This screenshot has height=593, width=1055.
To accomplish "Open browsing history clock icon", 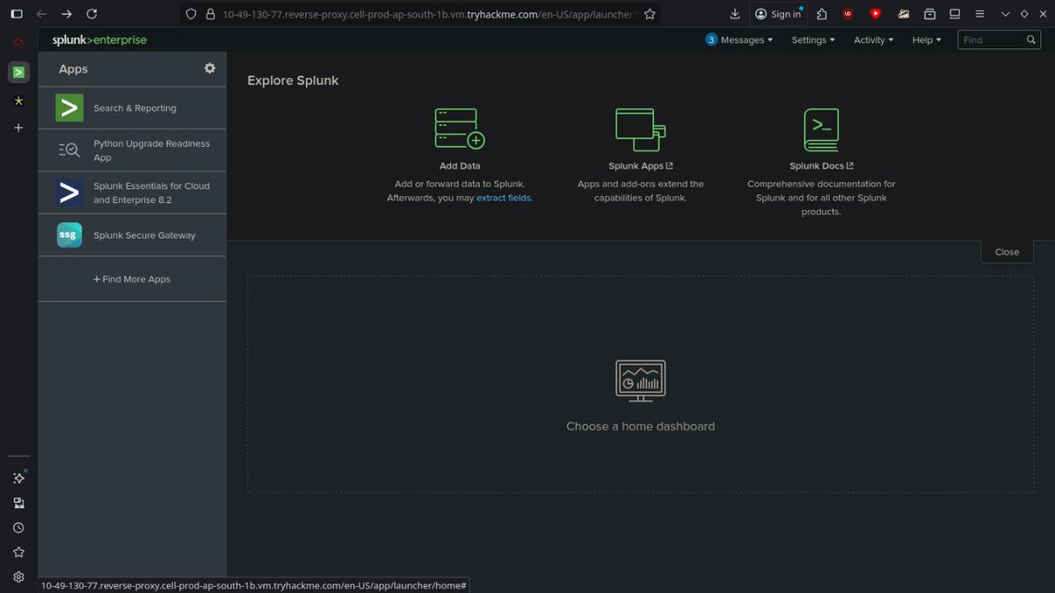I will (18, 528).
